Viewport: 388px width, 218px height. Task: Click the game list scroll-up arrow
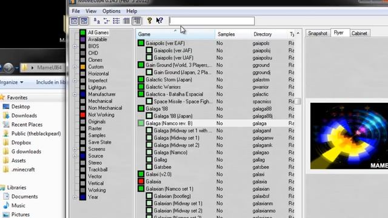click(x=298, y=33)
